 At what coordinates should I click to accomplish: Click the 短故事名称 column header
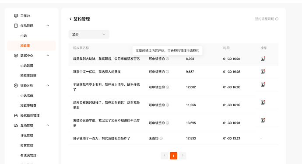click(81, 48)
